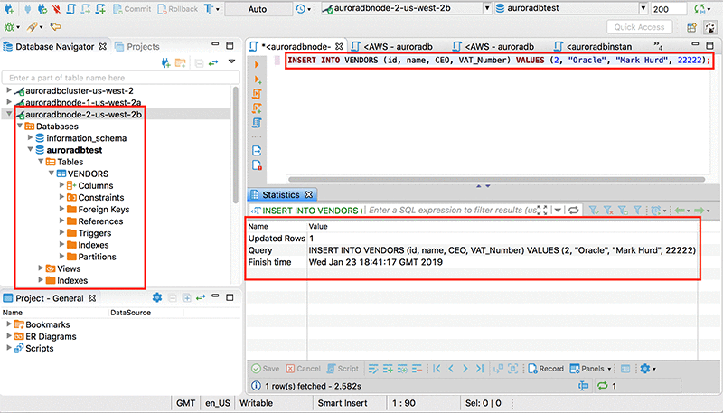
Task: Switch to the Projects tab
Action: (x=137, y=47)
